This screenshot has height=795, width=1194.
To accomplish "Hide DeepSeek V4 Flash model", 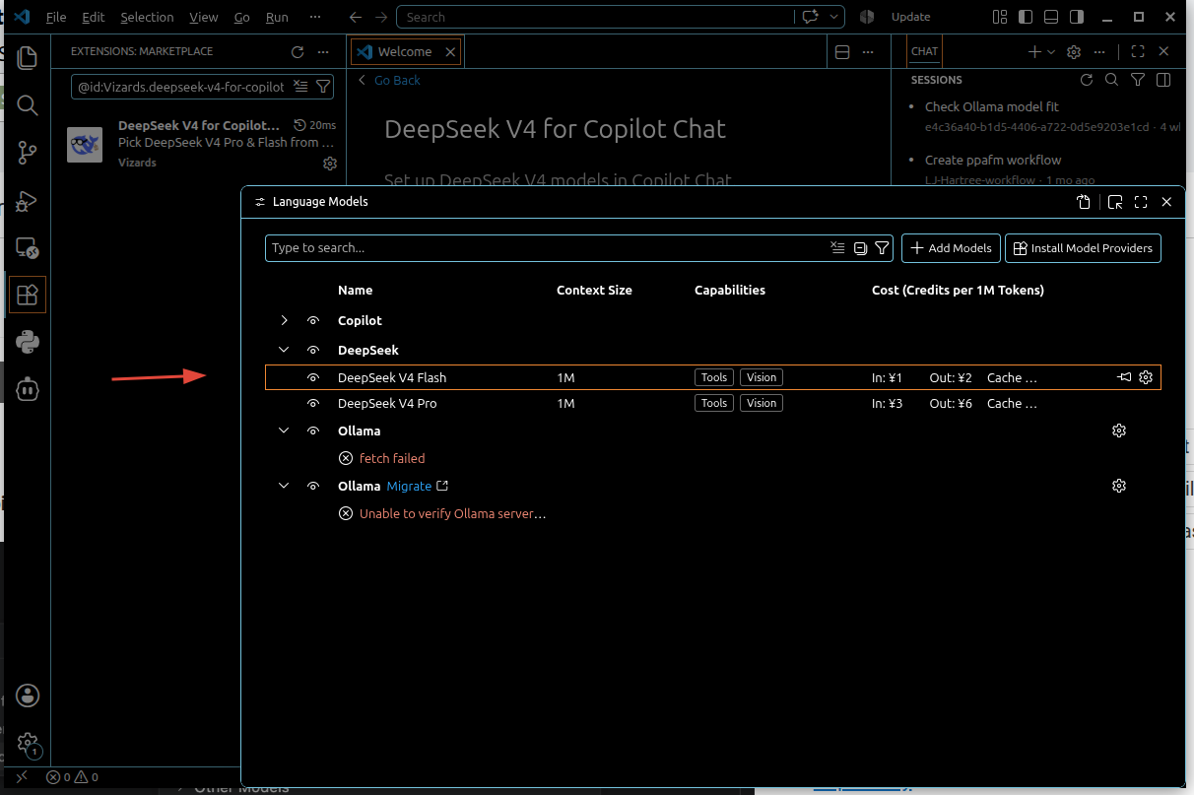I will click(313, 377).
